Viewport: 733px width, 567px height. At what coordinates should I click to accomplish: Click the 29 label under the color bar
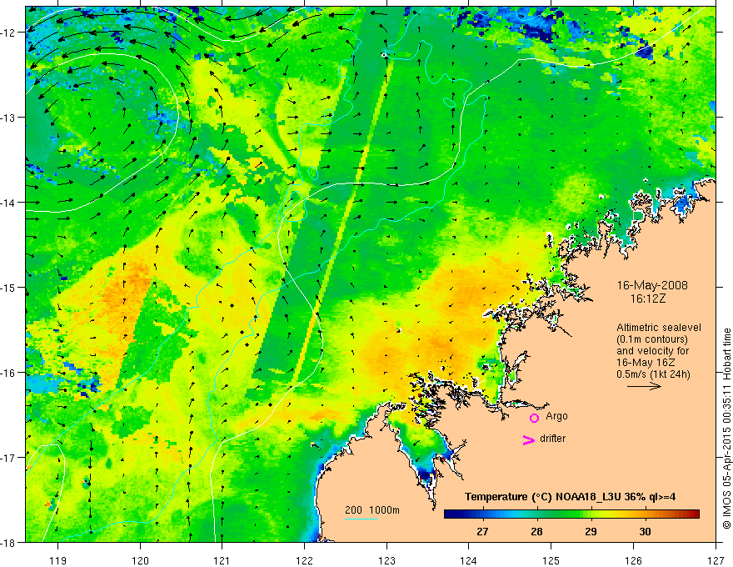coord(591,531)
